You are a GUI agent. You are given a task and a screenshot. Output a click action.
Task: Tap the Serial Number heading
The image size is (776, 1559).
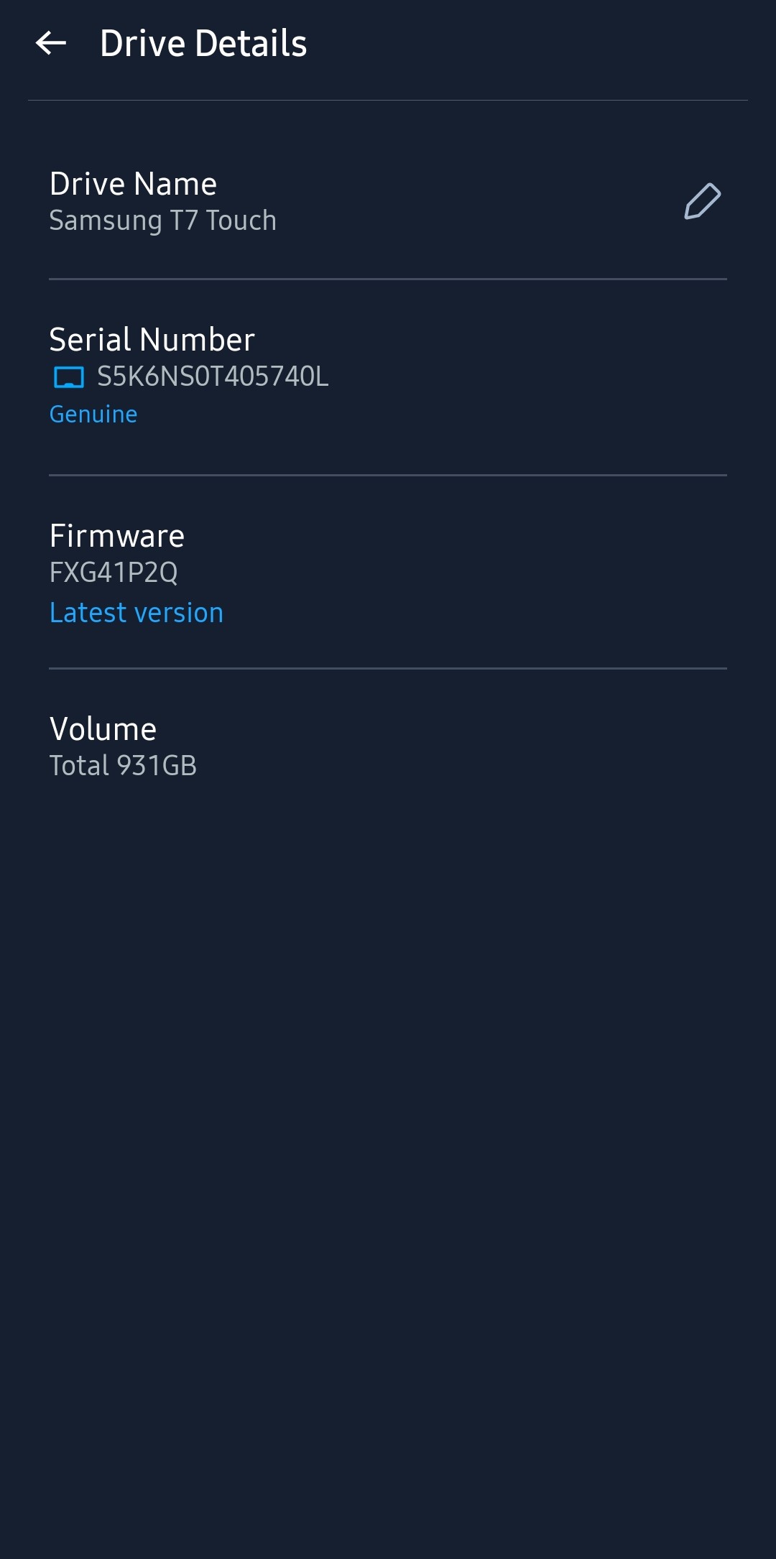(x=152, y=339)
